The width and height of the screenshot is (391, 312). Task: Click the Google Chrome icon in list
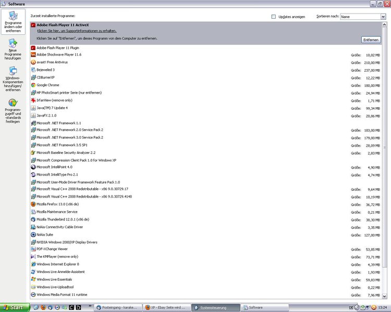pyautogui.click(x=33, y=85)
